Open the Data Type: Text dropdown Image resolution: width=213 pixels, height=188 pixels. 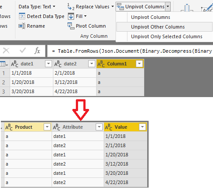click(x=37, y=7)
